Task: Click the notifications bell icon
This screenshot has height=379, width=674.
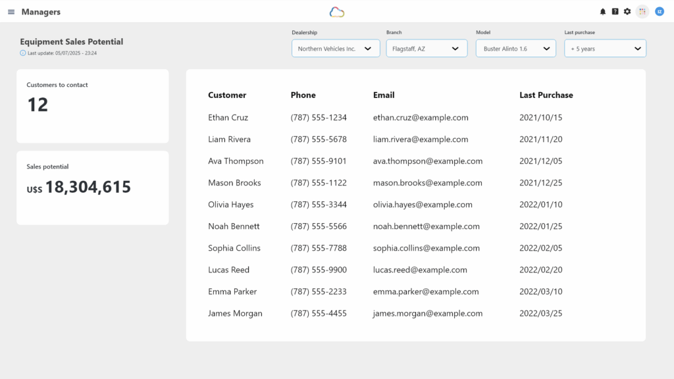Action: (603, 12)
